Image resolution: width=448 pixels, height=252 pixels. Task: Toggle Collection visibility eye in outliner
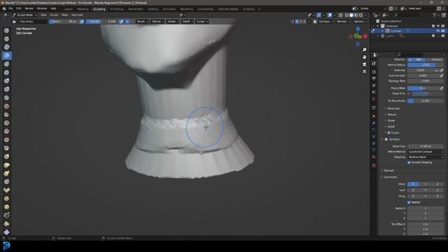[x=437, y=26]
